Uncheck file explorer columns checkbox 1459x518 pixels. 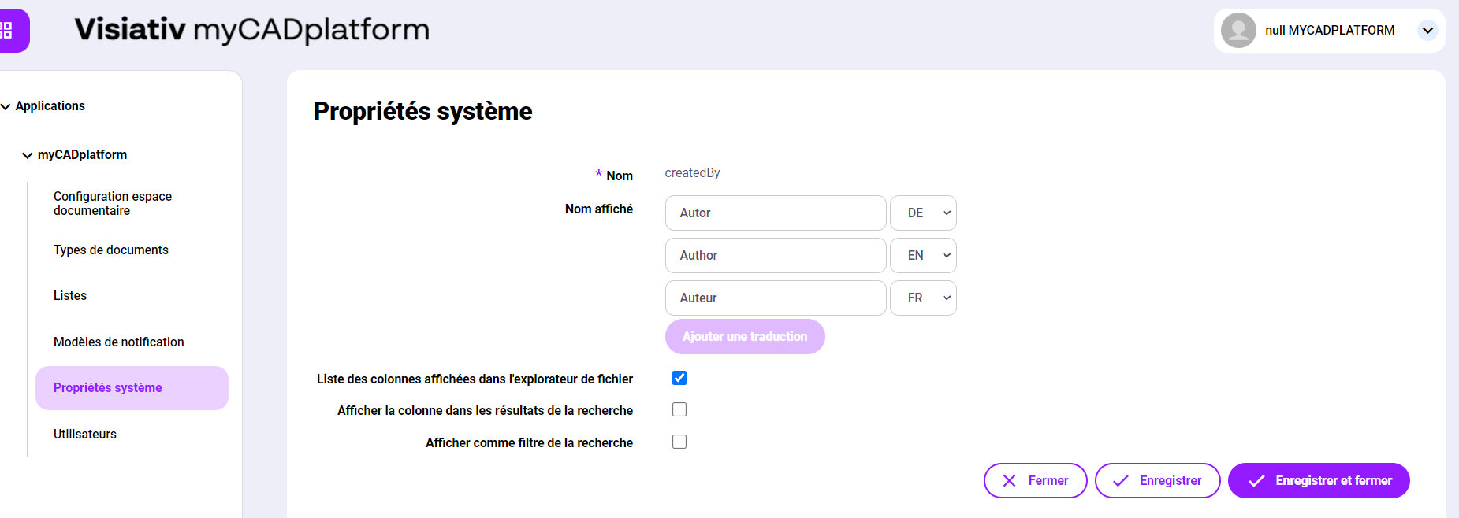[679, 378]
